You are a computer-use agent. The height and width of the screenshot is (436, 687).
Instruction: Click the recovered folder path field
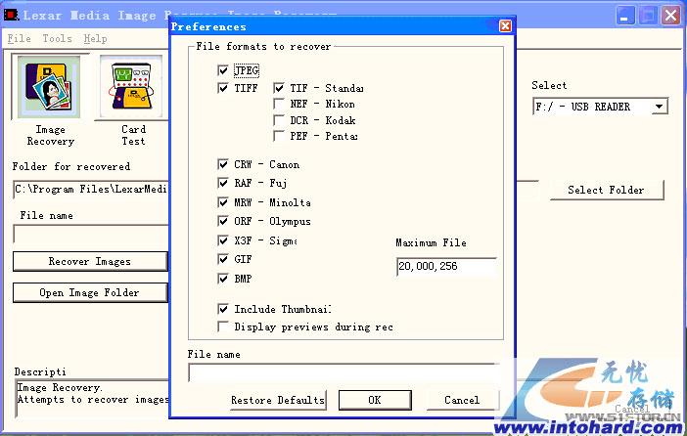coord(91,189)
